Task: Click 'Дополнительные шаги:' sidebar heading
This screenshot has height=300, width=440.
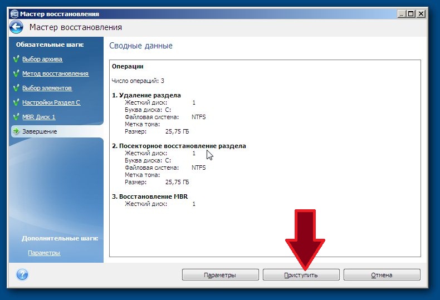Action: click(x=60, y=238)
